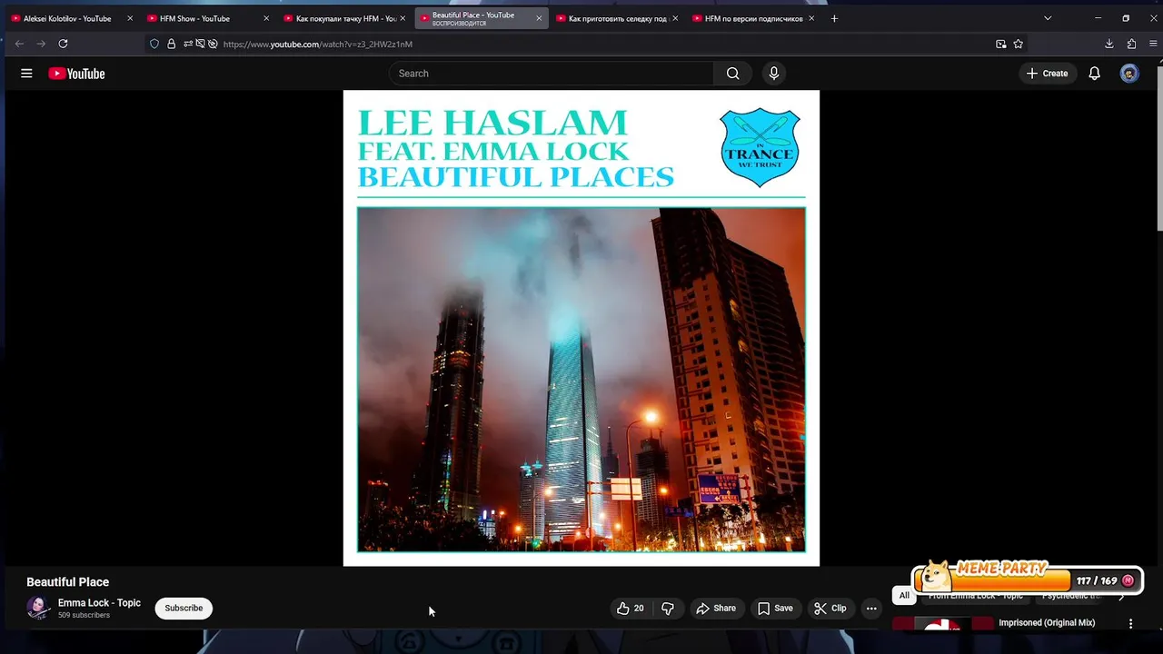Image resolution: width=1163 pixels, height=654 pixels.
Task: Close the Aleksei Kolotilov tab
Action: pyautogui.click(x=129, y=18)
